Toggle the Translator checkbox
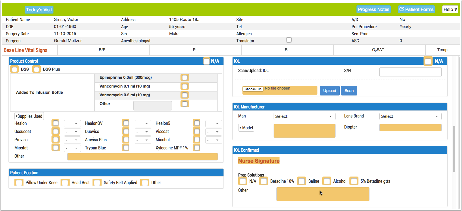The height and width of the screenshot is (211, 462). point(289,40)
